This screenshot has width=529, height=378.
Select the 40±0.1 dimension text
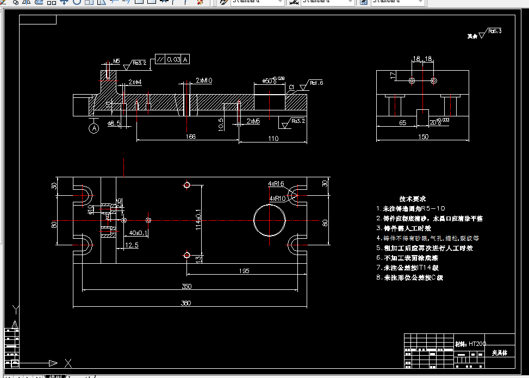(x=138, y=233)
